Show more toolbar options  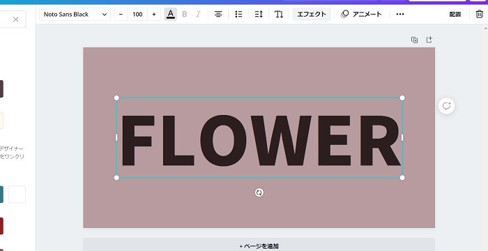(x=400, y=15)
